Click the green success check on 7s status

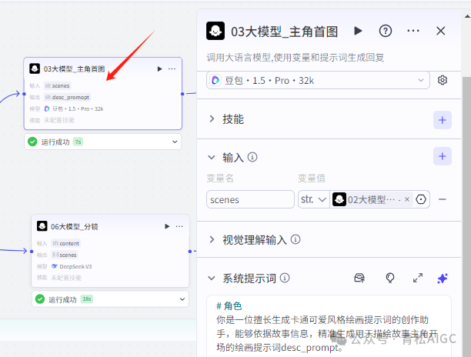pos(32,142)
